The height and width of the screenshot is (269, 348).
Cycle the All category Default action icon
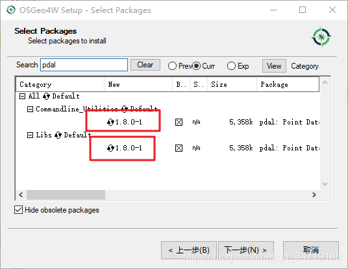tap(46, 96)
